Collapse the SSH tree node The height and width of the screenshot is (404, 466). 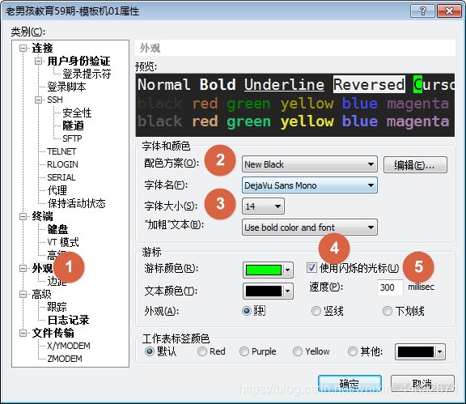tap(38, 100)
